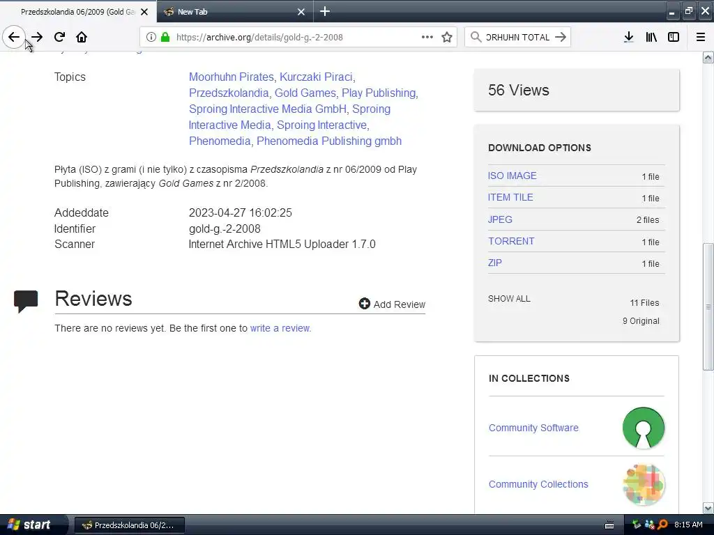This screenshot has width=714, height=535.
Task: Download the ZIP file option
Action: (495, 263)
